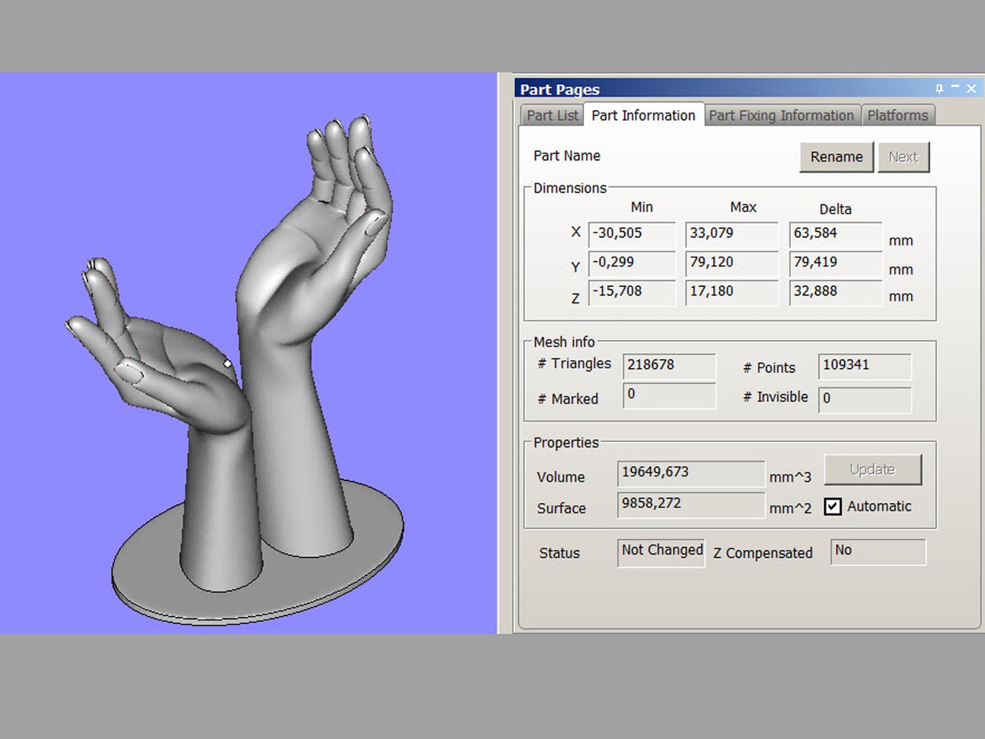Click the Rename button
This screenshot has height=739, width=985.
[x=837, y=157]
